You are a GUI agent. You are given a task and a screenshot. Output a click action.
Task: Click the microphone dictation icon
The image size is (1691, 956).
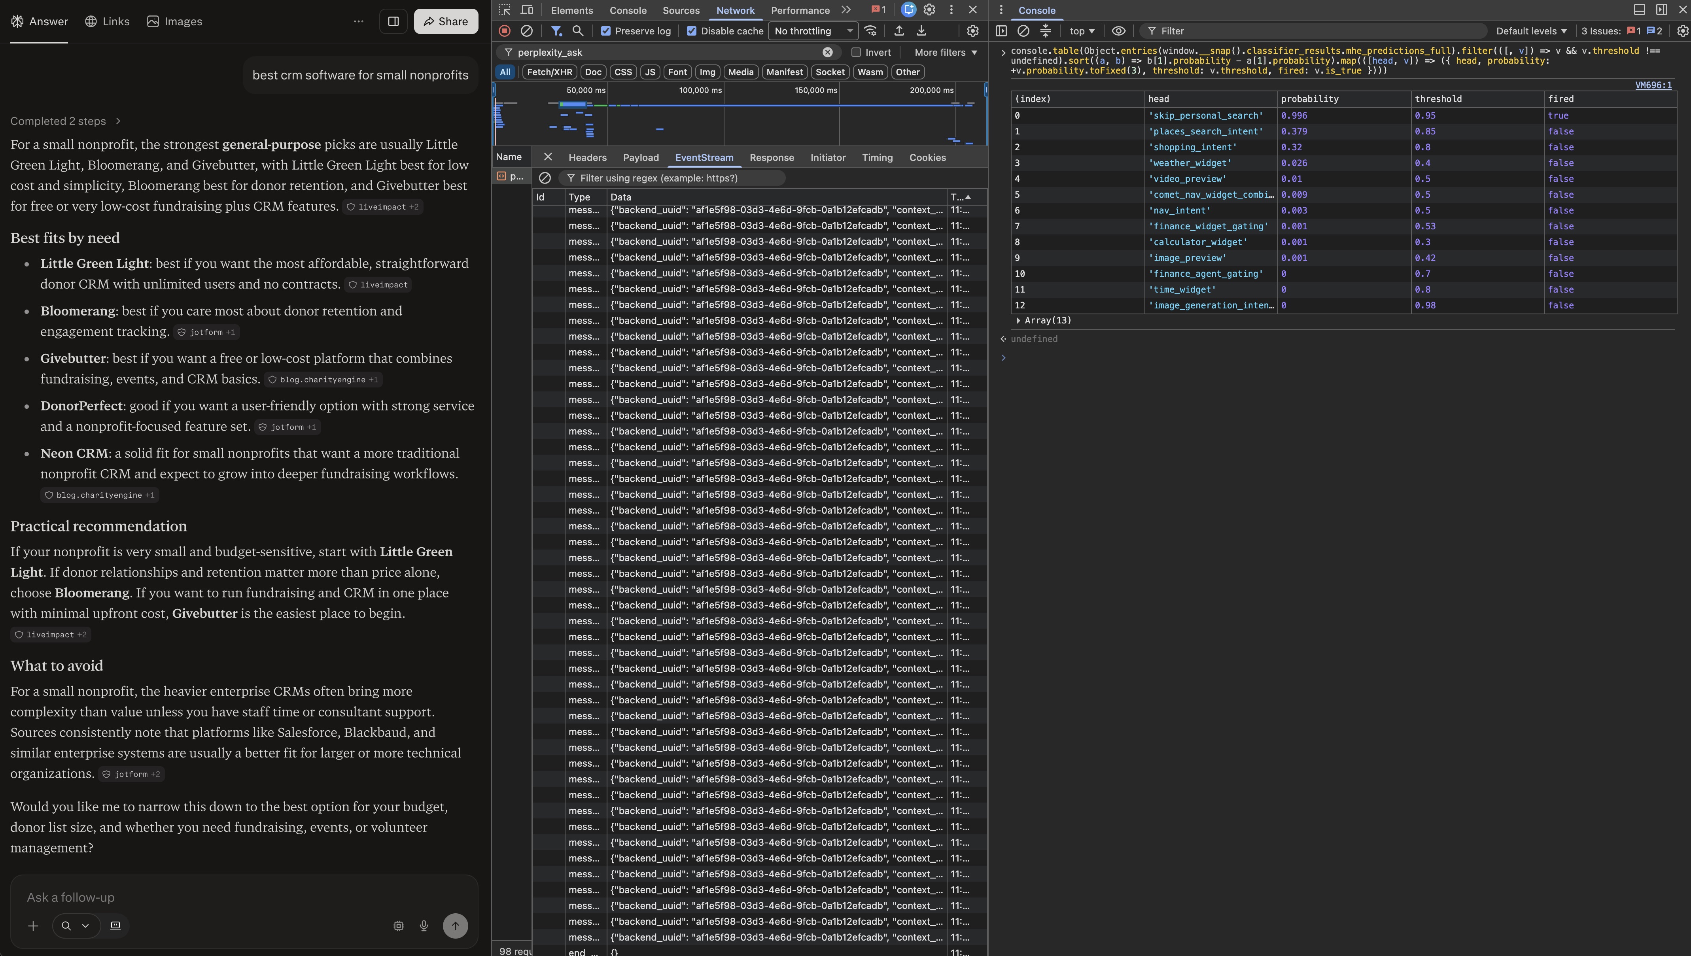(x=424, y=926)
